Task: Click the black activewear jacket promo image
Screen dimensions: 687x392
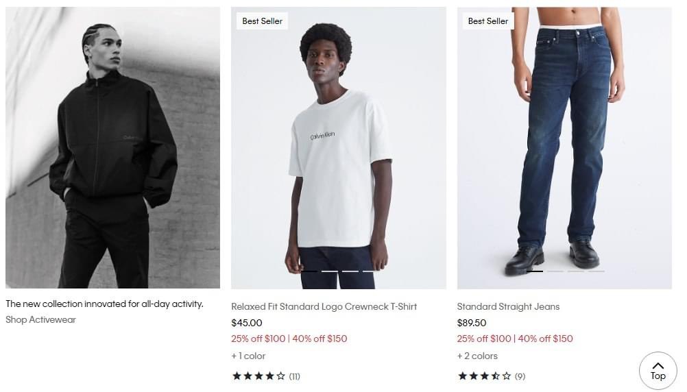Action: [x=112, y=147]
